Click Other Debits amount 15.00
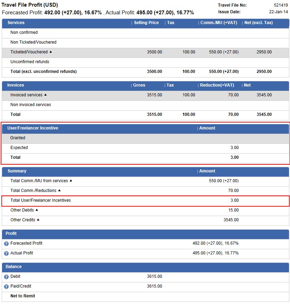Image resolution: width=290 pixels, height=304 pixels. click(x=233, y=210)
